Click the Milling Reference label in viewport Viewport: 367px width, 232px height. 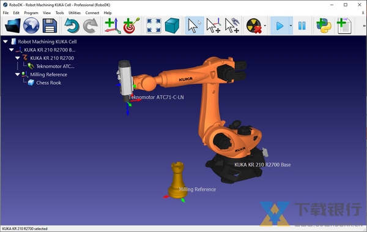(198, 189)
